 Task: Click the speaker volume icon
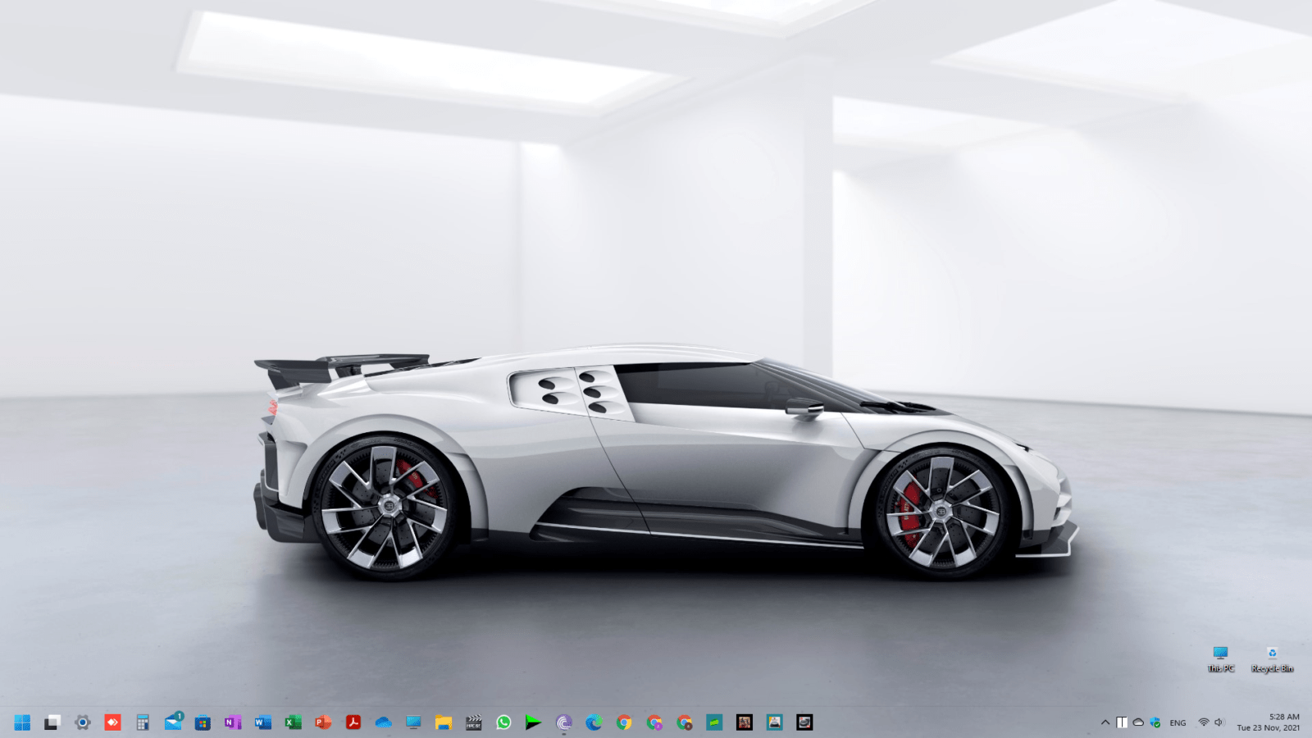click(x=1219, y=722)
